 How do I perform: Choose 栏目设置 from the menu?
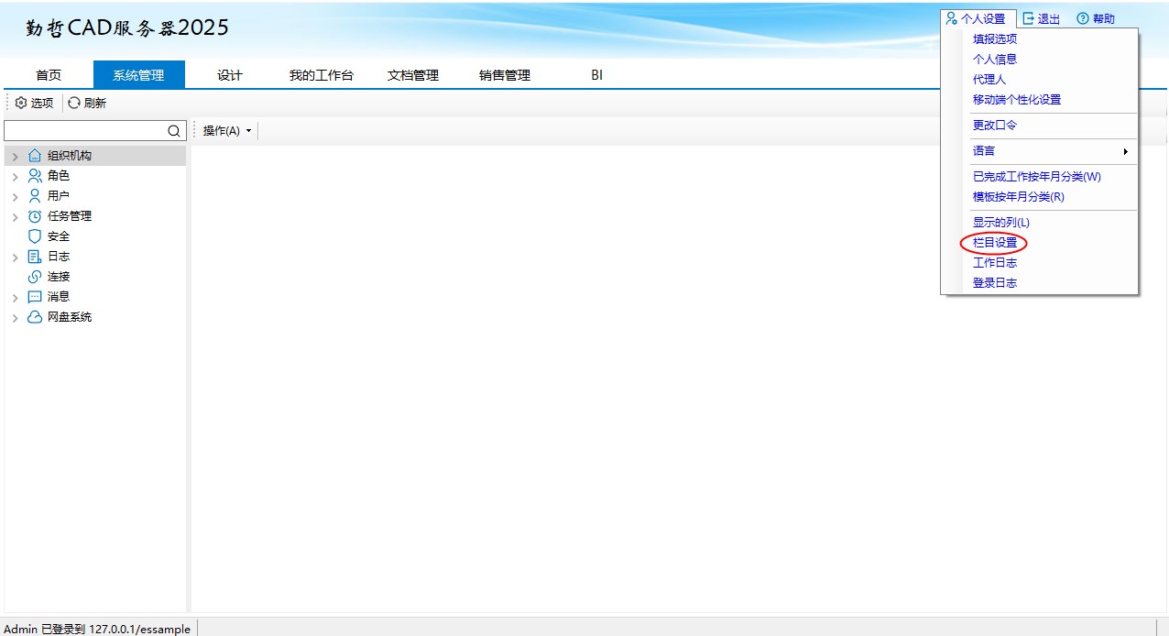click(x=995, y=243)
